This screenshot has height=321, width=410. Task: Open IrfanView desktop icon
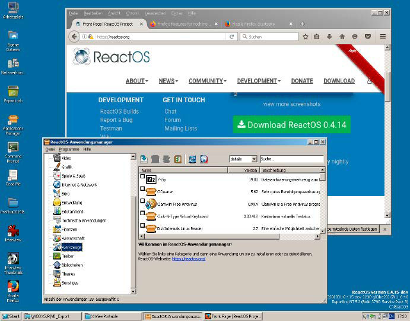13,234
